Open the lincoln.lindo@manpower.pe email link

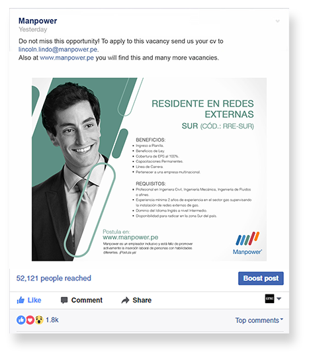tap(58, 50)
